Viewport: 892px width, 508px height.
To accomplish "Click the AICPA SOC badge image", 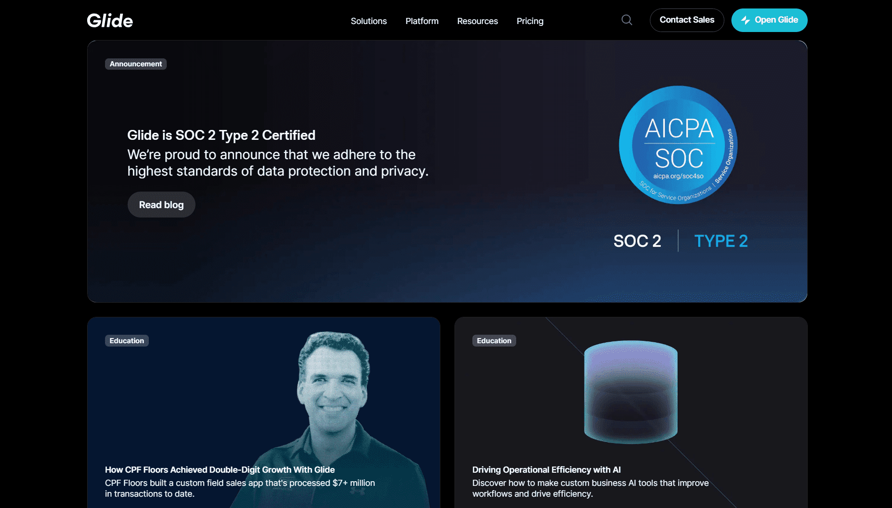I will pos(678,145).
